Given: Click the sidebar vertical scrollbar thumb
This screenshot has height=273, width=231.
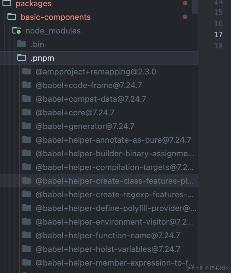Looking at the screenshot, I should 195,7.
